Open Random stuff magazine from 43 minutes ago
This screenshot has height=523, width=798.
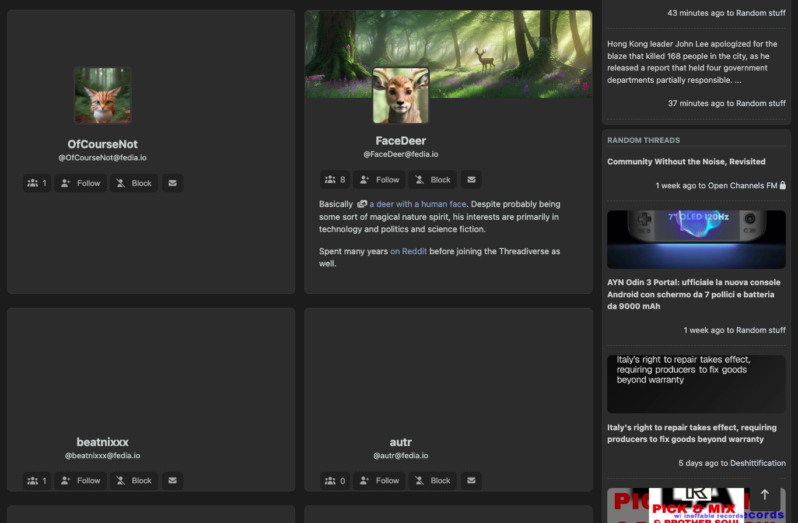pos(761,13)
